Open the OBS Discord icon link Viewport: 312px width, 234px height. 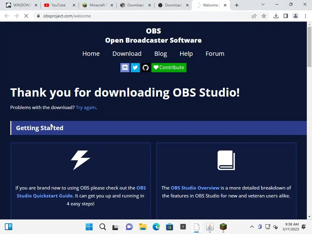[125, 68]
